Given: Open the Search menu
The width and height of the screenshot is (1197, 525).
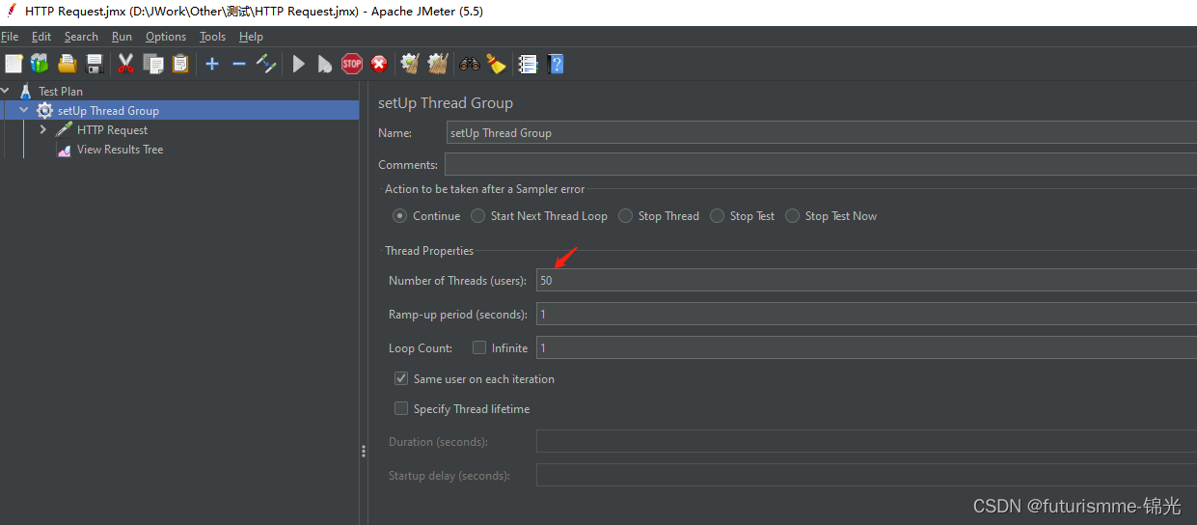Looking at the screenshot, I should [81, 37].
